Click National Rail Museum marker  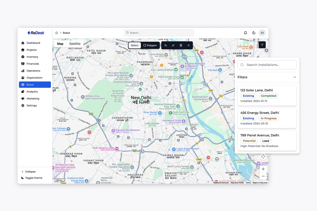113,131
